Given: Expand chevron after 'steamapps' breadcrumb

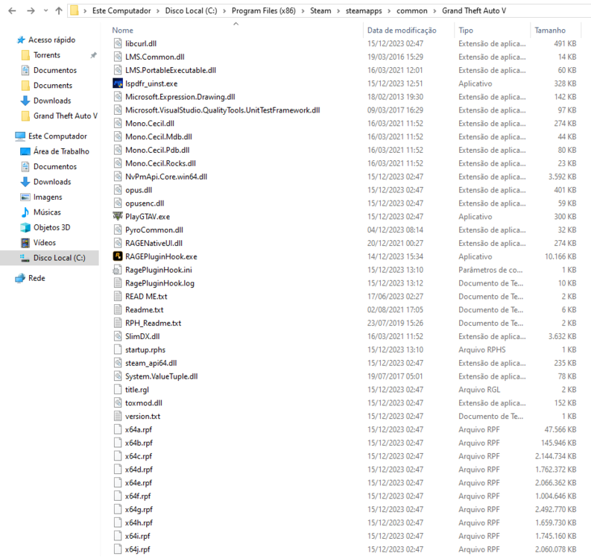Looking at the screenshot, I should 389,11.
